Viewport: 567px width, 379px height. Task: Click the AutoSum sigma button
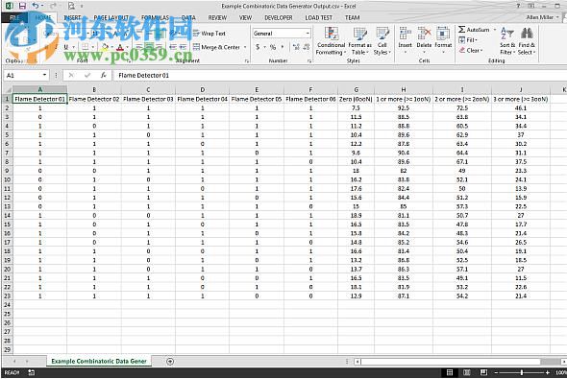[x=474, y=30]
